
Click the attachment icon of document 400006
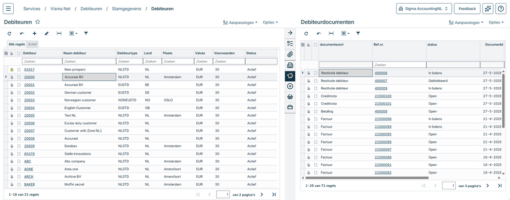(x=309, y=73)
